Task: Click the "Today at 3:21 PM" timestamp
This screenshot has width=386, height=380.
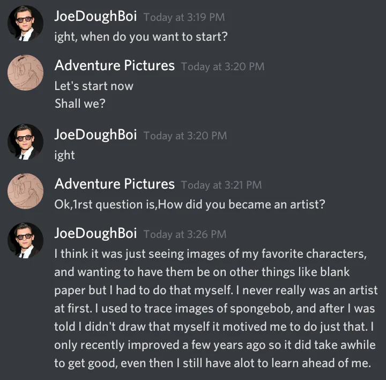Action: (221, 185)
